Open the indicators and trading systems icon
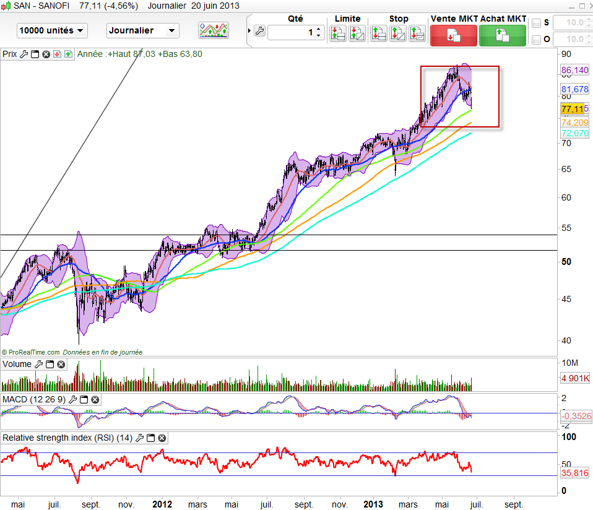The image size is (593, 510). [214, 30]
